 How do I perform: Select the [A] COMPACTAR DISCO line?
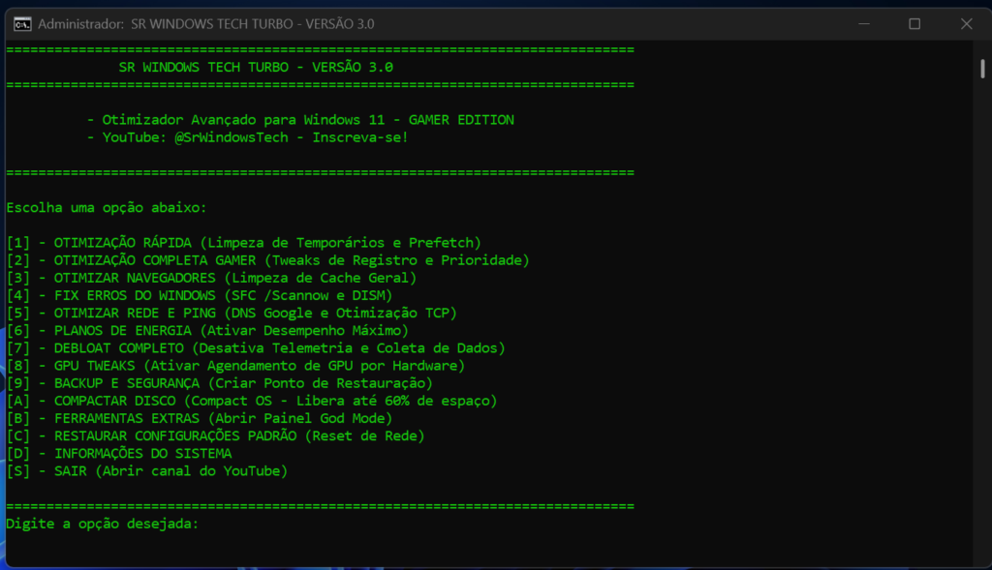coord(251,401)
